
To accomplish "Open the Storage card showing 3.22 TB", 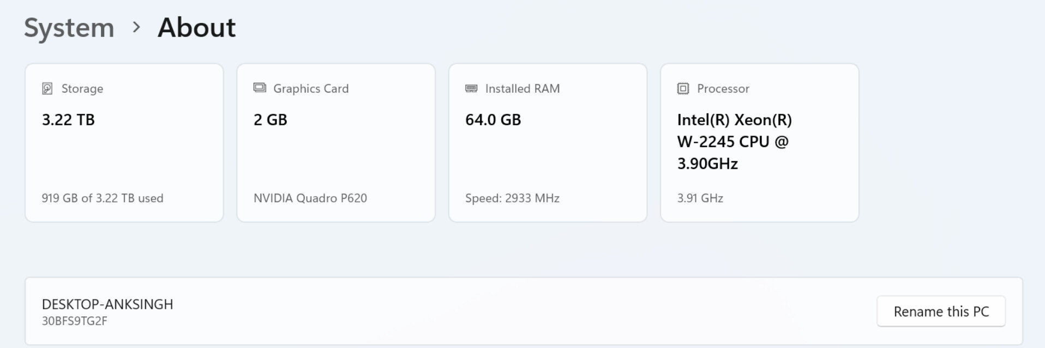I will coord(124,143).
